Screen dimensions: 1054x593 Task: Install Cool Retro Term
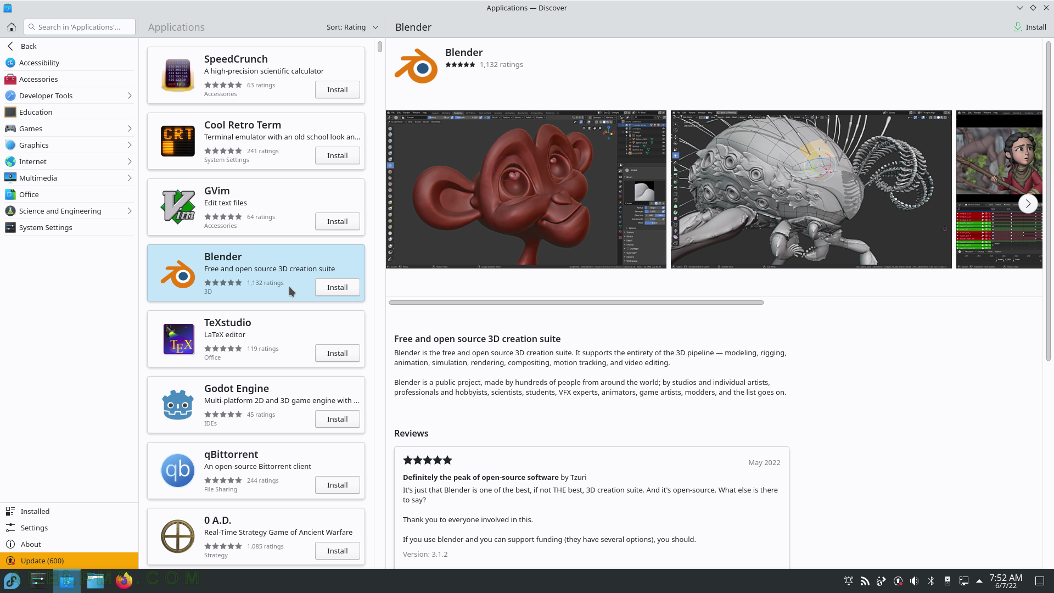click(337, 155)
